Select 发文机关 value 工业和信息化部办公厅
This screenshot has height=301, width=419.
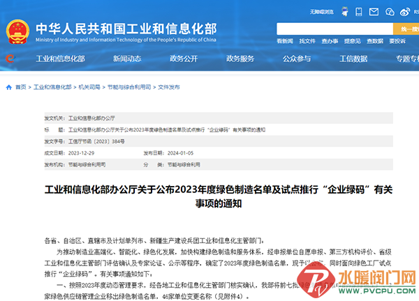point(91,118)
